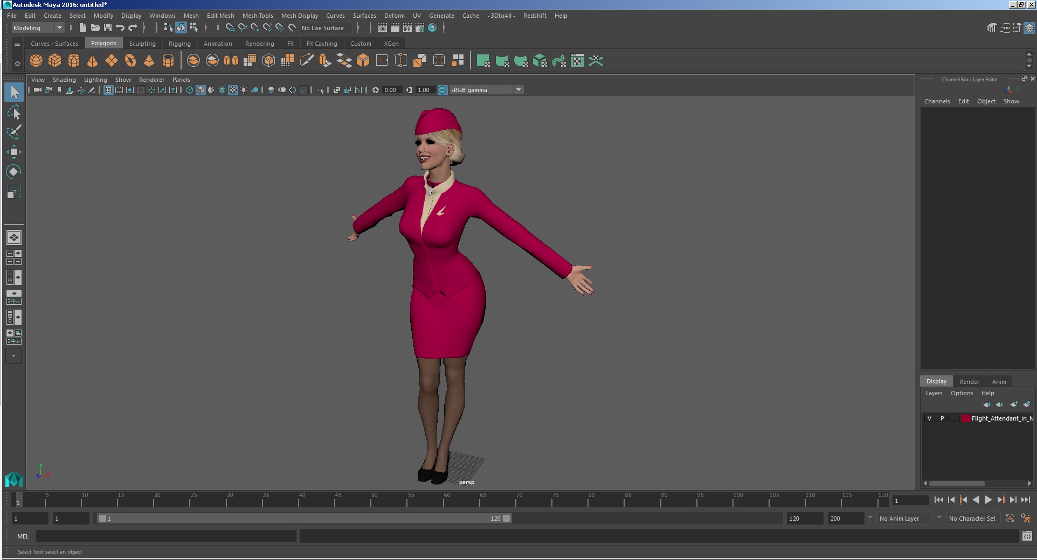Activate the Rotate tool

[14, 172]
